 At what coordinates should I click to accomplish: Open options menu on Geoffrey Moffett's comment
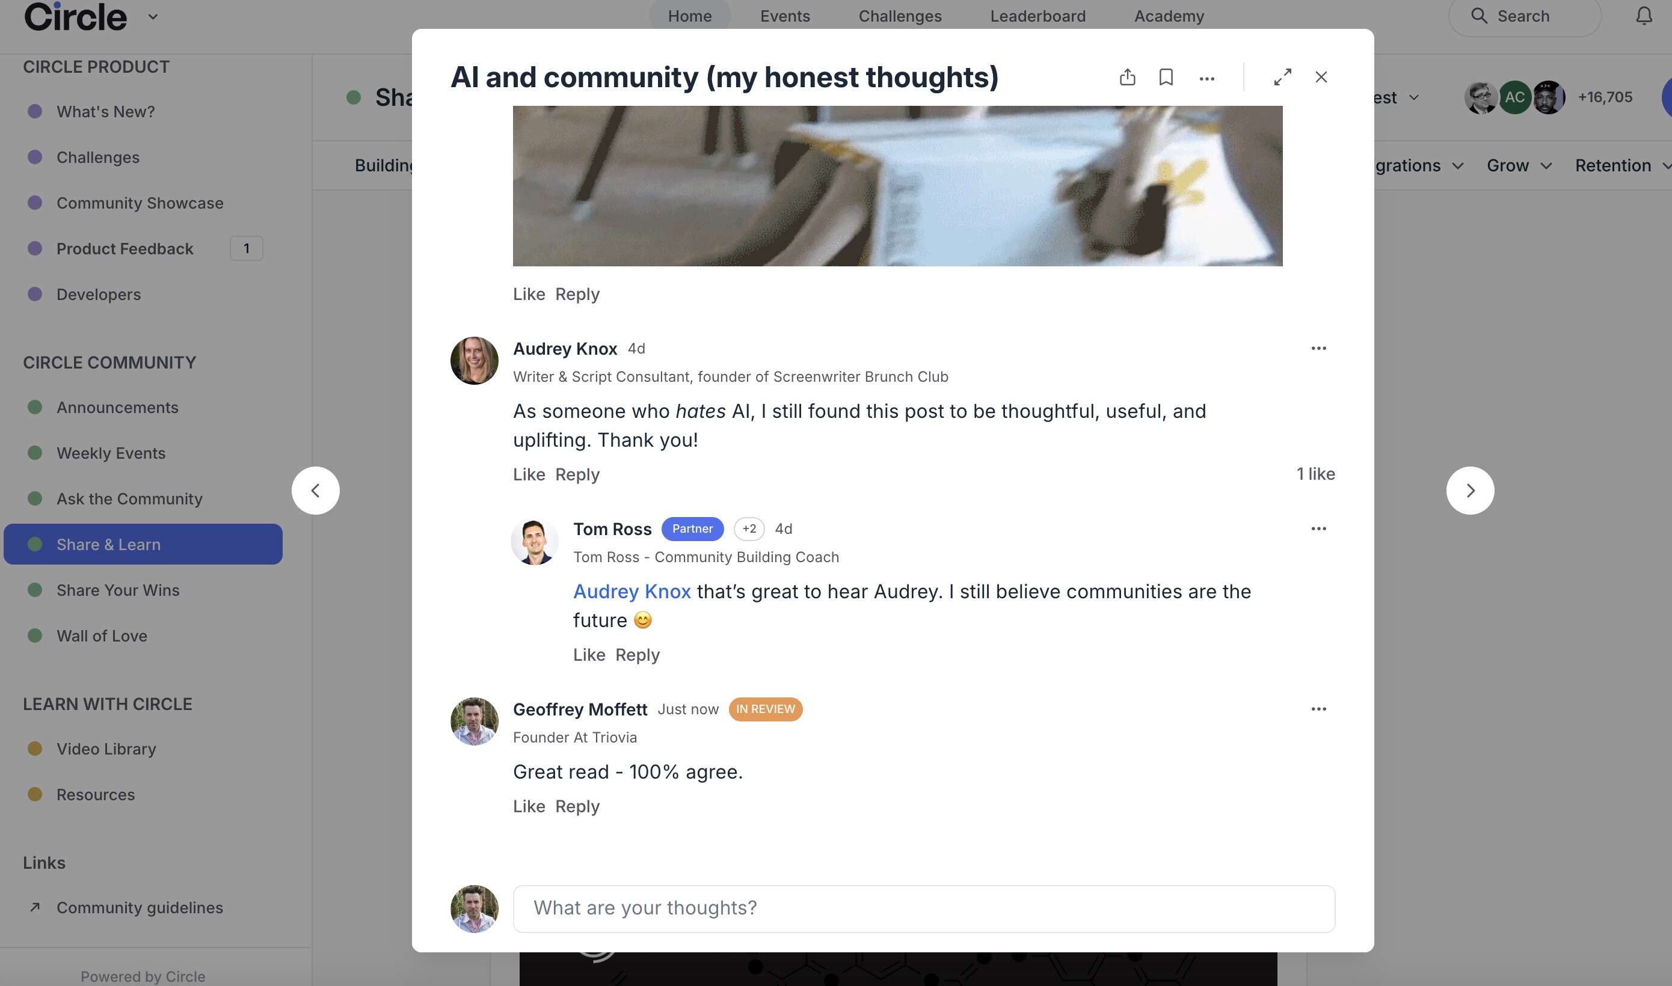coord(1318,709)
